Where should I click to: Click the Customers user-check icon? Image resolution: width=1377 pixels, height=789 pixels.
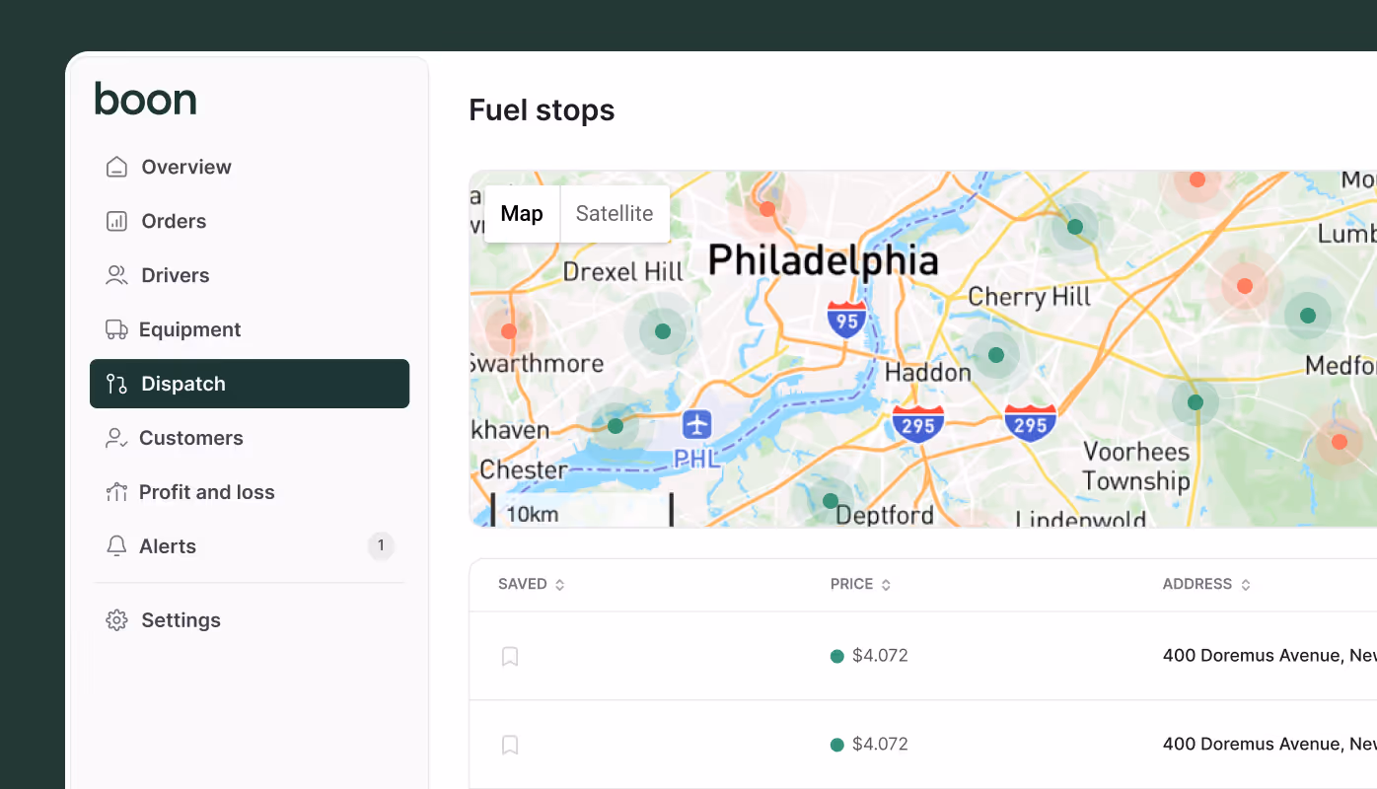[116, 438]
